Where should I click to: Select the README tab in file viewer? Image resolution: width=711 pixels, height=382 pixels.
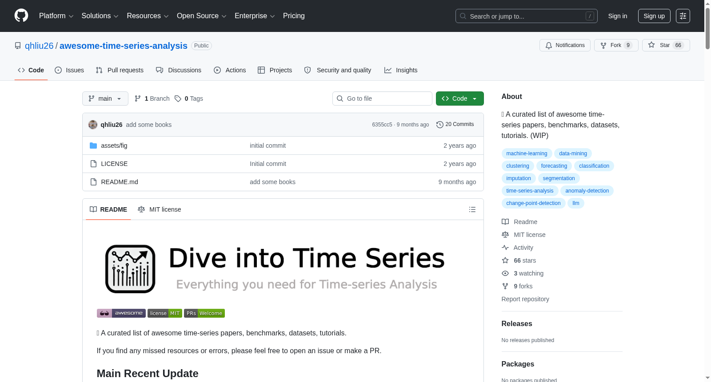point(108,209)
